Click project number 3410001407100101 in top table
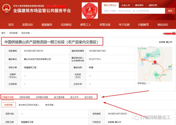Viewport: 176px width, 125px height. click(x=34, y=51)
